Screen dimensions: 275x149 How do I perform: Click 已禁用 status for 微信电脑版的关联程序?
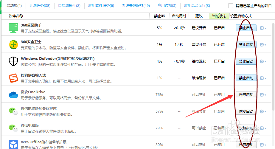click(x=219, y=111)
